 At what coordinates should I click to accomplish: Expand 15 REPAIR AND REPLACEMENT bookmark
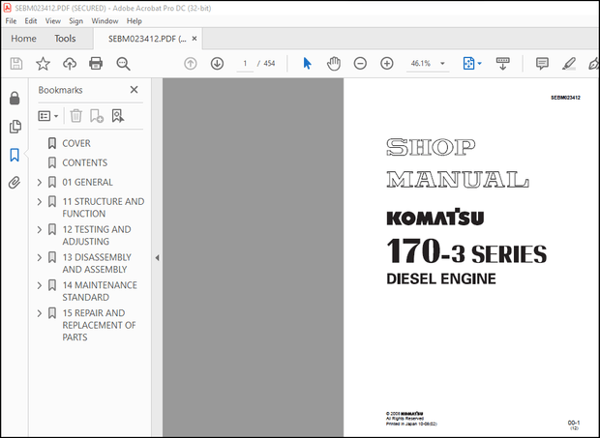click(40, 313)
